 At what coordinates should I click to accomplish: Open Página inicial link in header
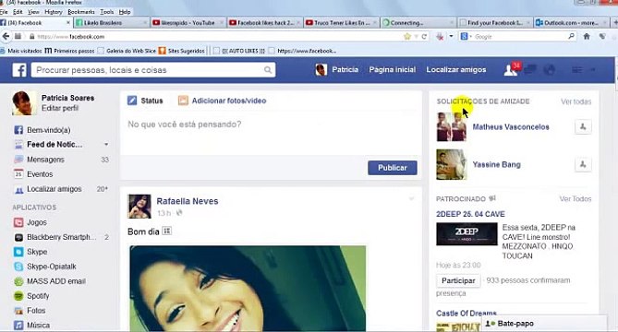(393, 69)
